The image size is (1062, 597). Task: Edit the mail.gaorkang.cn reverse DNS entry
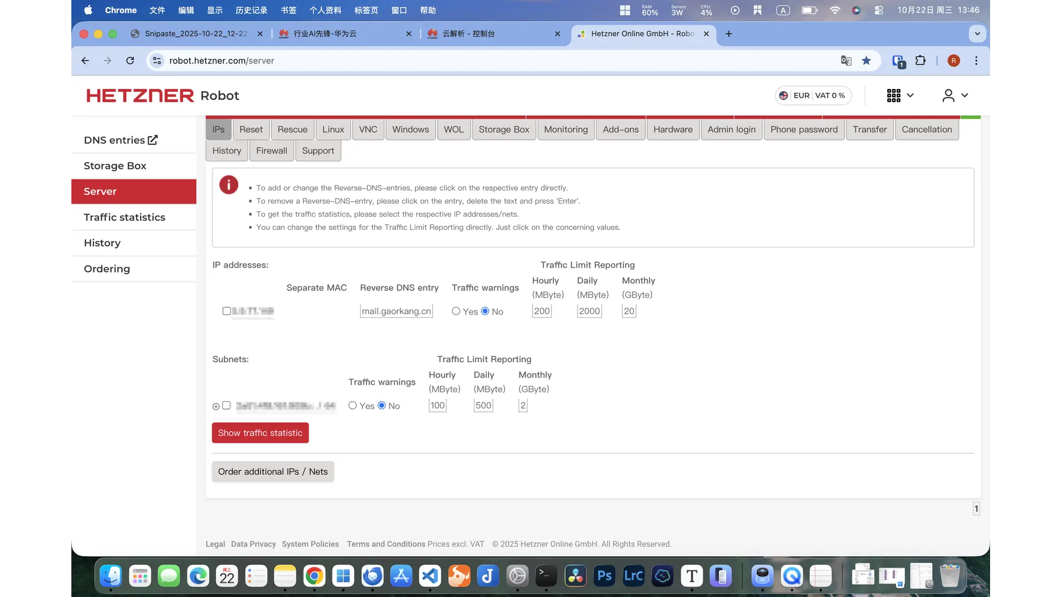pos(396,311)
